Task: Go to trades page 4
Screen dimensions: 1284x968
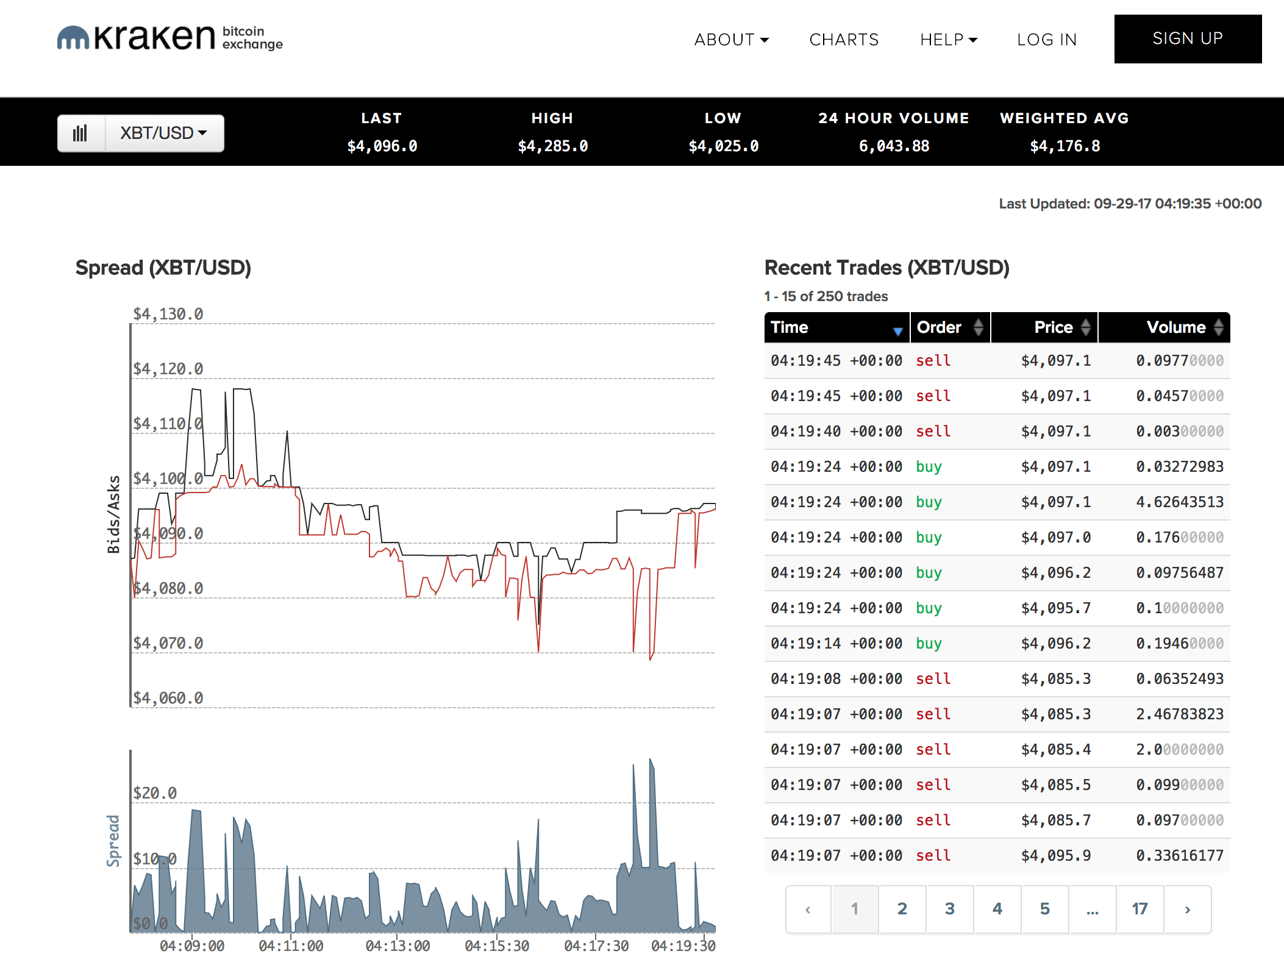Action: 997,909
